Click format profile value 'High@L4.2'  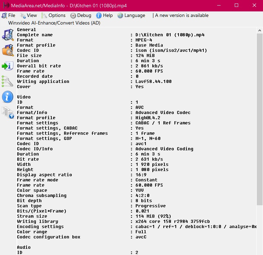pos(148,118)
